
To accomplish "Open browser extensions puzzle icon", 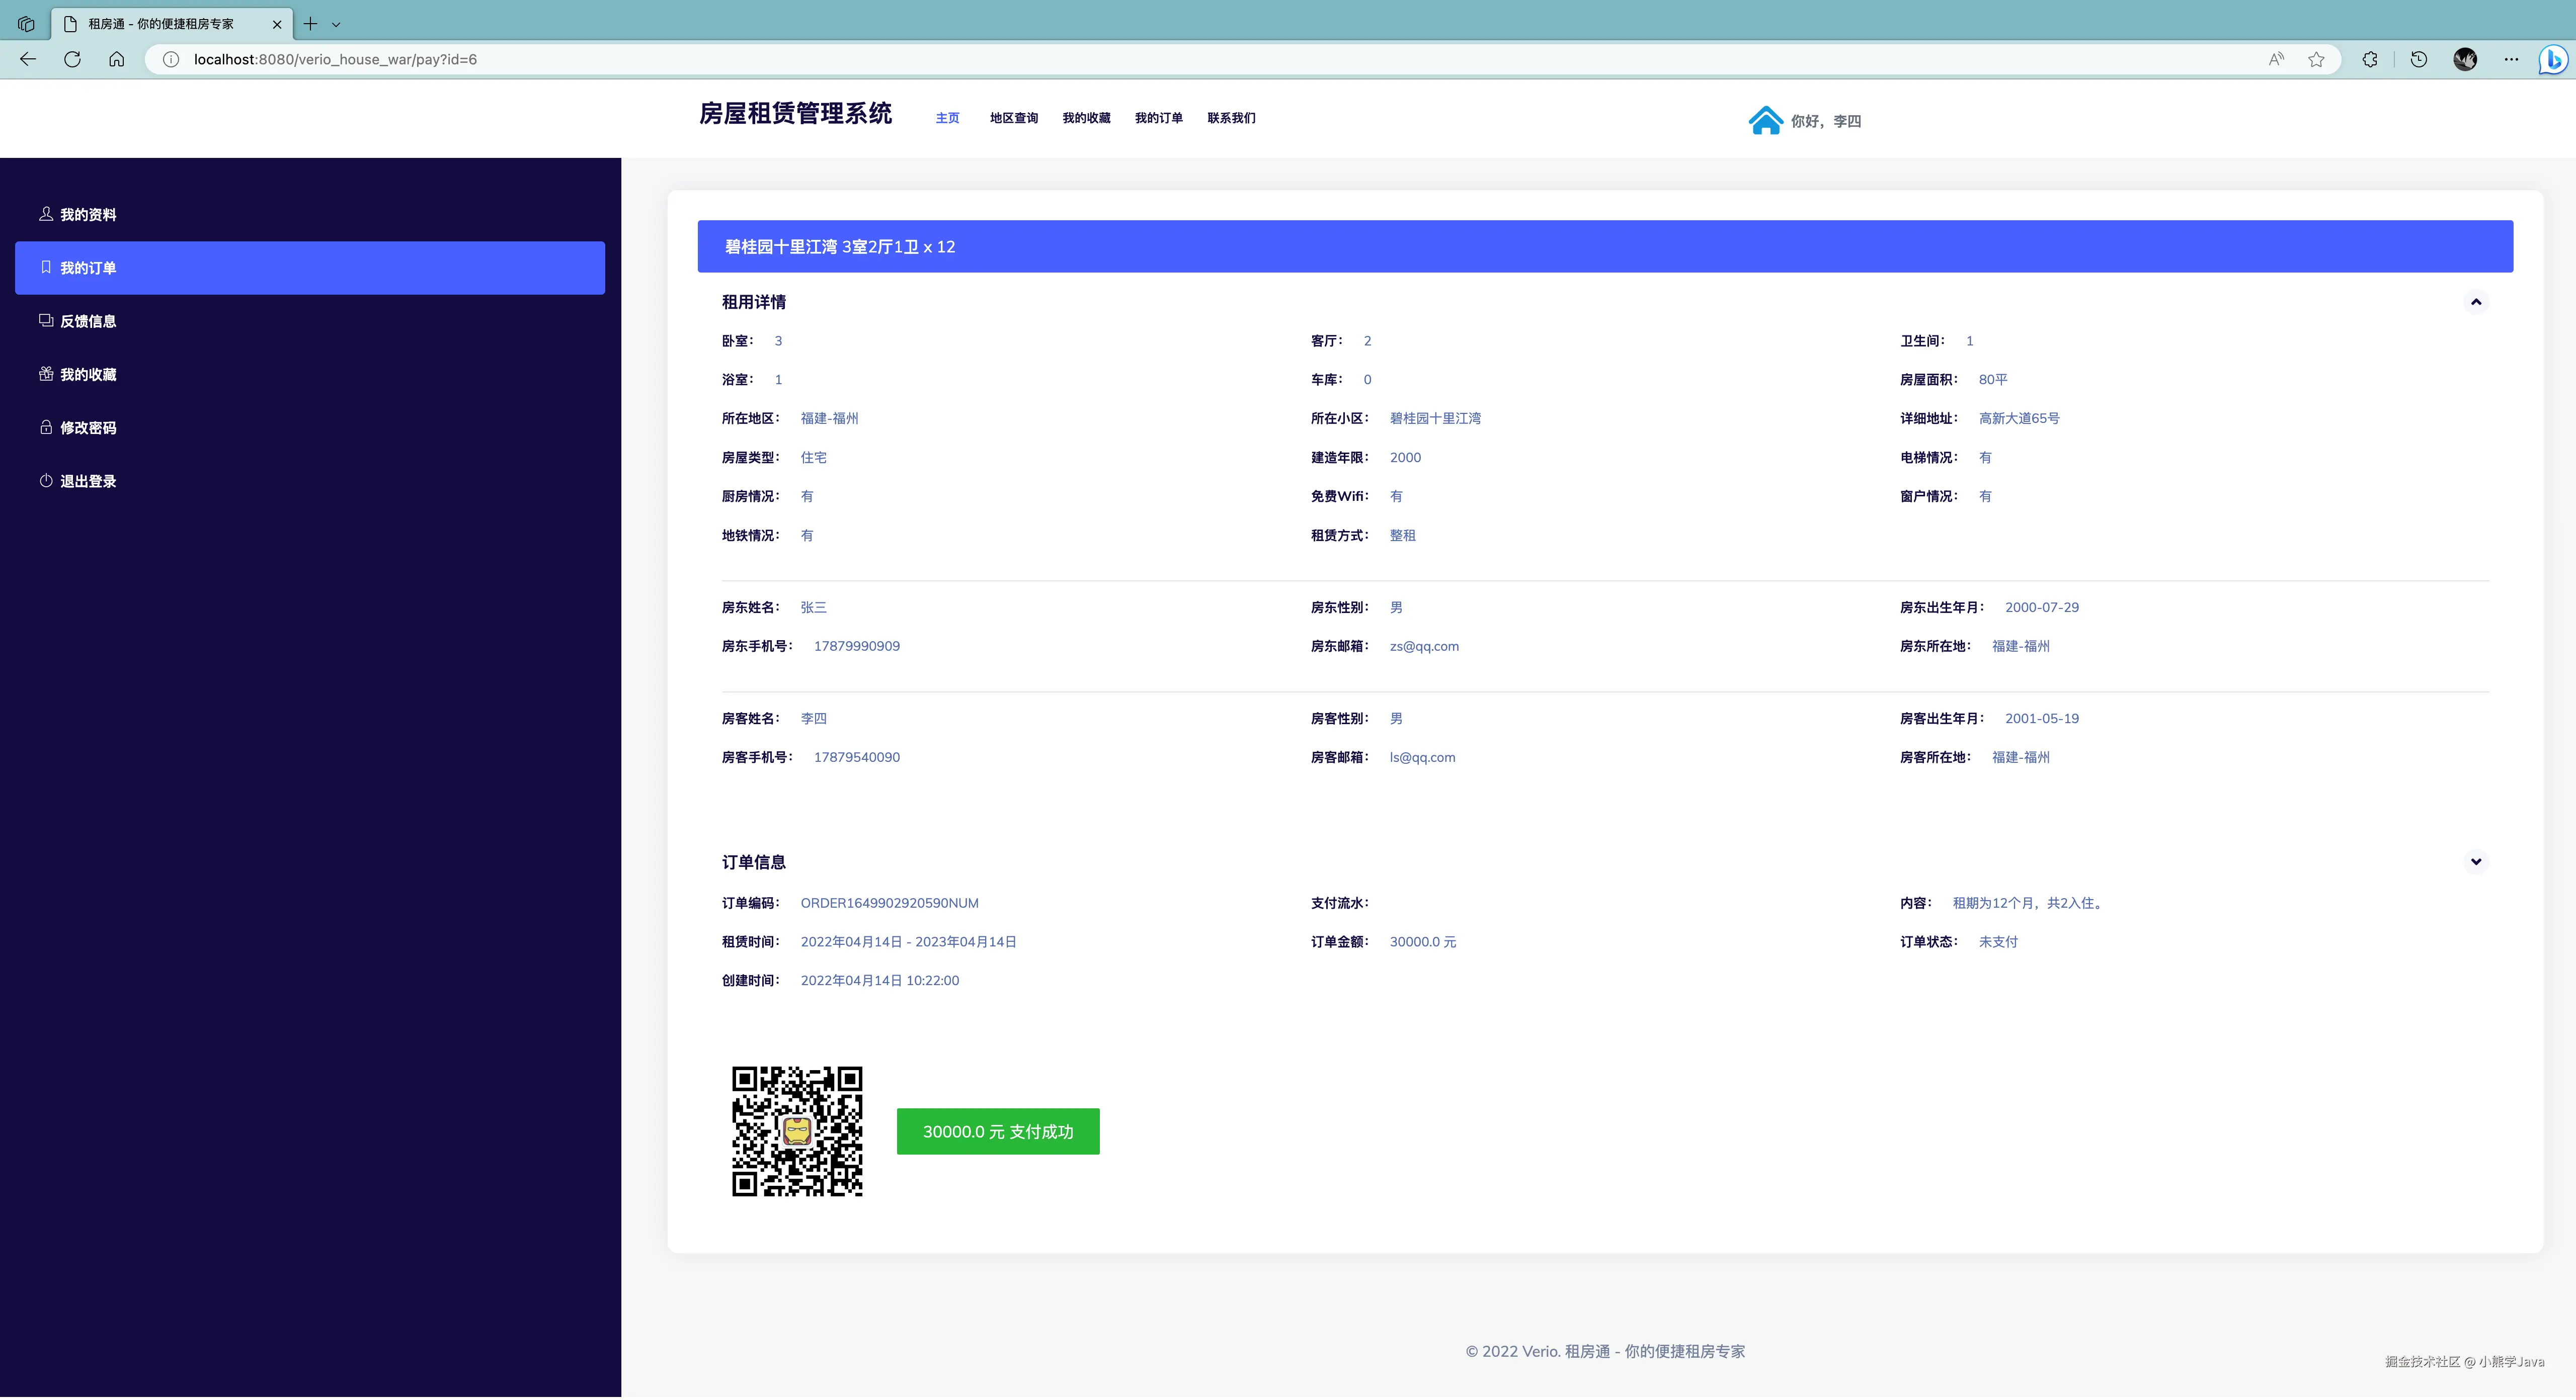I will pos(2370,59).
